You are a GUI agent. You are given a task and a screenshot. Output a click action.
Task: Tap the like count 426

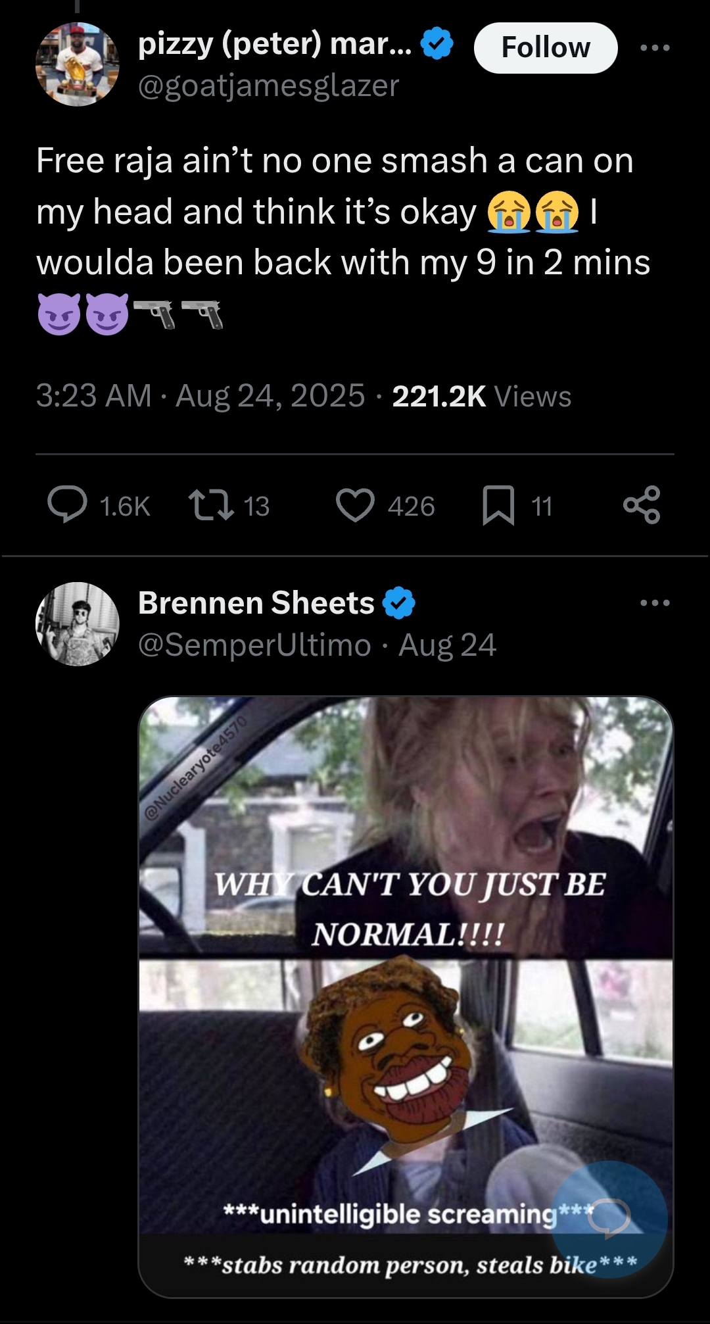coord(411,506)
